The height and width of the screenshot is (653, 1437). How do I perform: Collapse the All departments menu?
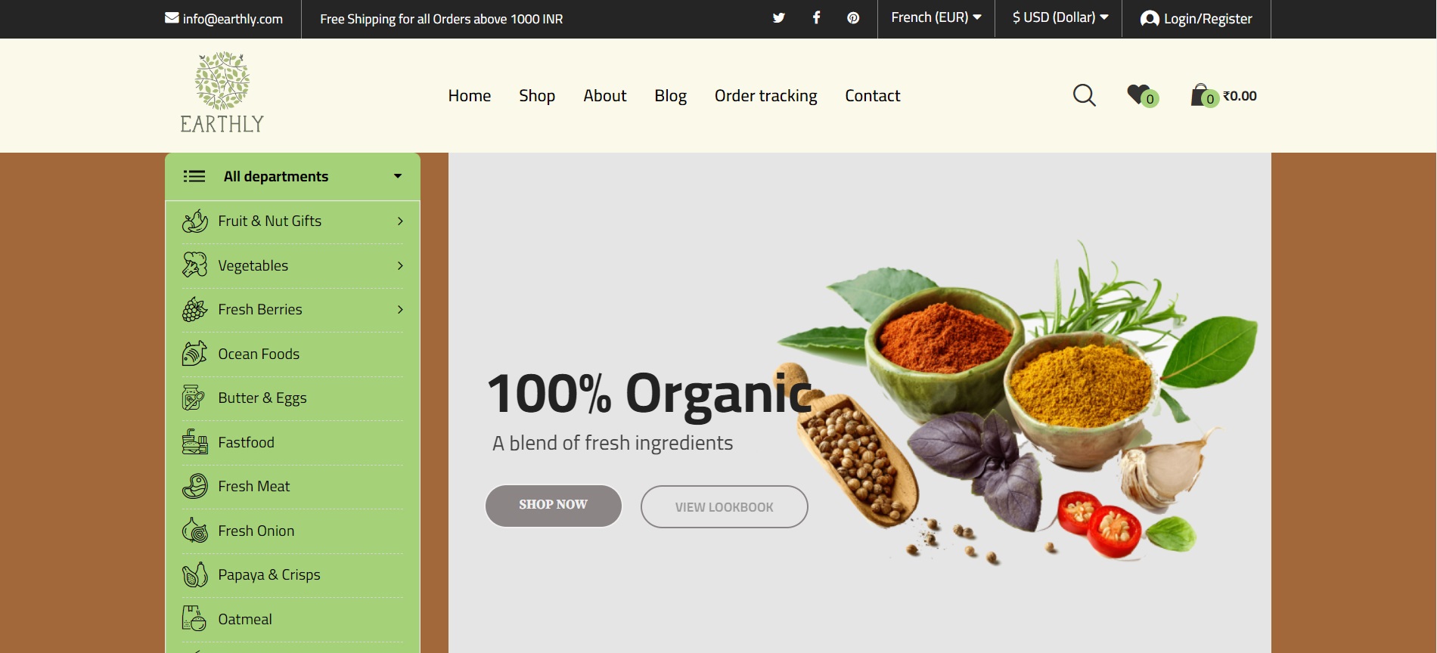[x=293, y=176]
